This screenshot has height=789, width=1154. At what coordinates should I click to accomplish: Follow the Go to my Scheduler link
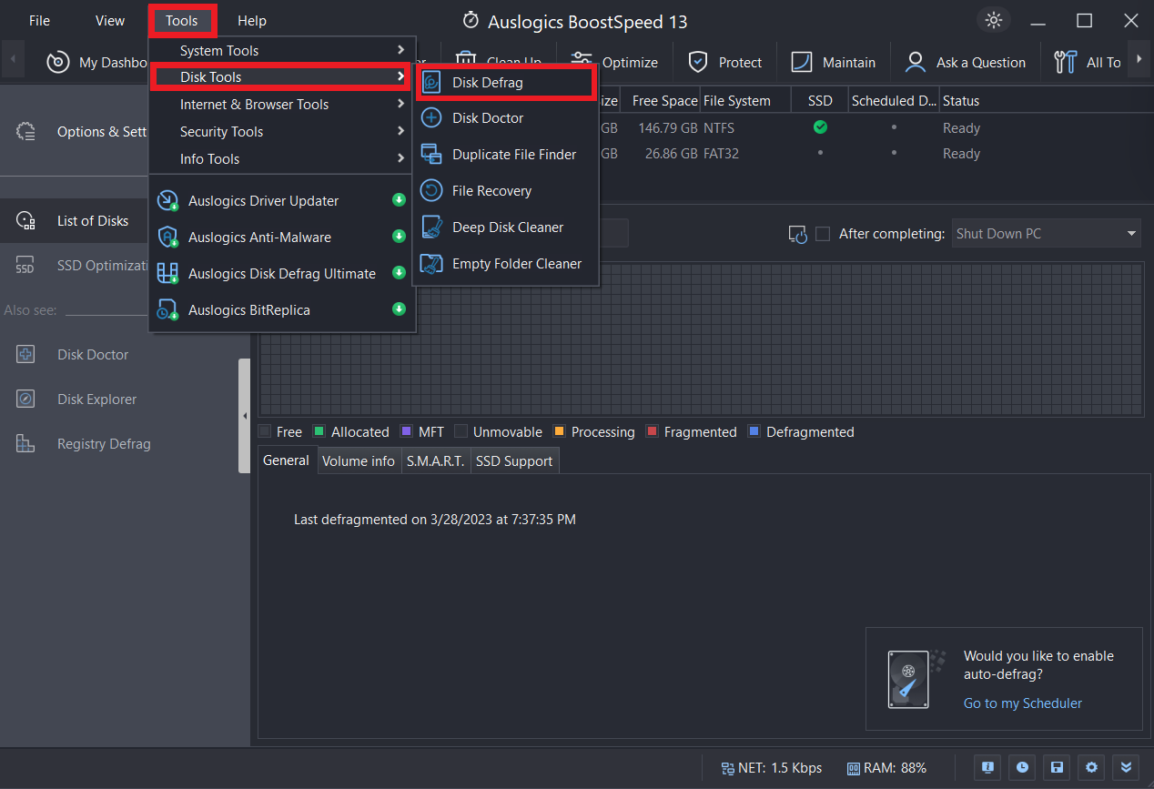coord(1023,703)
